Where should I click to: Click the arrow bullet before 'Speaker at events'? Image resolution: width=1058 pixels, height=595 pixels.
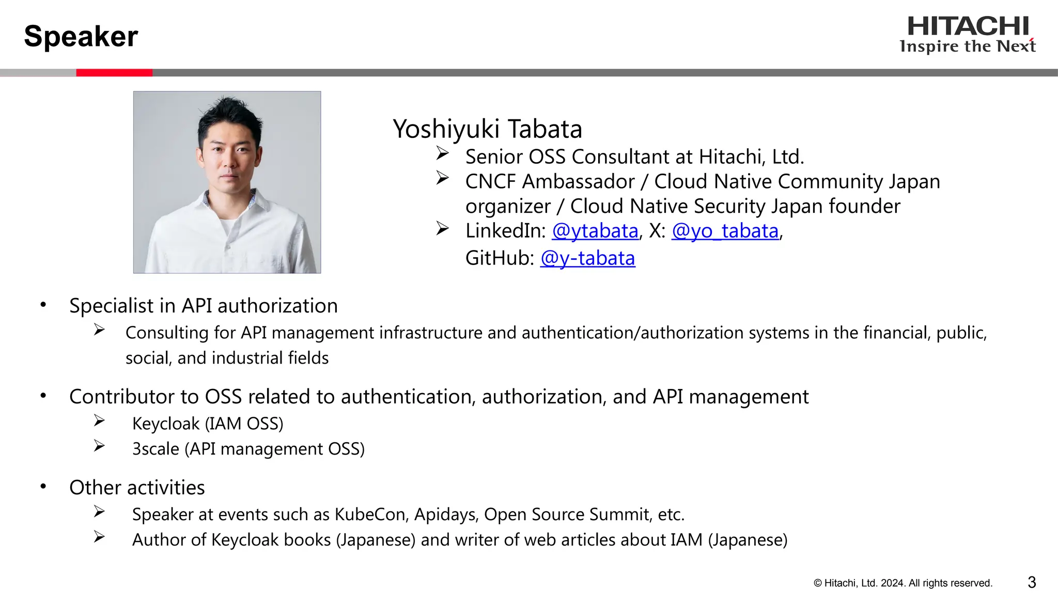coord(100,512)
